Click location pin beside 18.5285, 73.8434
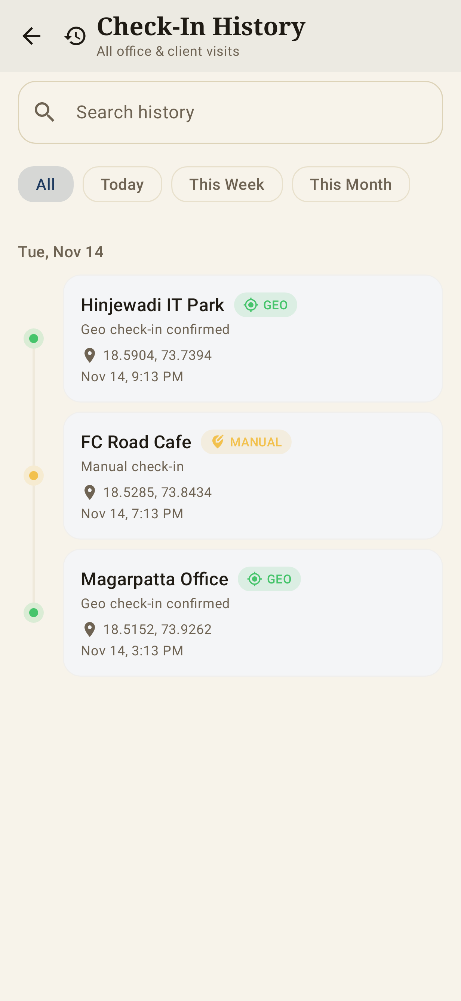 coord(90,492)
